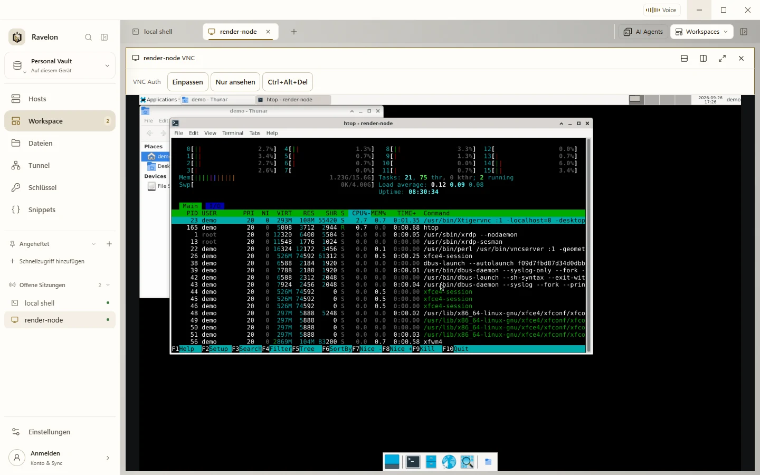Click F10 Quit in htop footer
This screenshot has width=760, height=475.
tap(455, 349)
